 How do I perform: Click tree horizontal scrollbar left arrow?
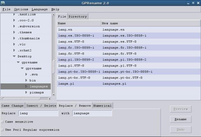coord(2,99)
